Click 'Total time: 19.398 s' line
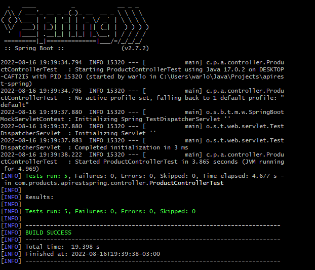 62,247
